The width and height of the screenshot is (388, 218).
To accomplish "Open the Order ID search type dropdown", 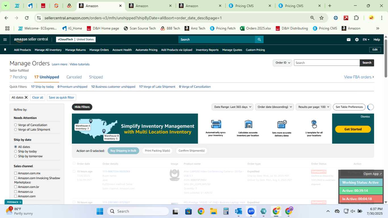I will point(283,63).
